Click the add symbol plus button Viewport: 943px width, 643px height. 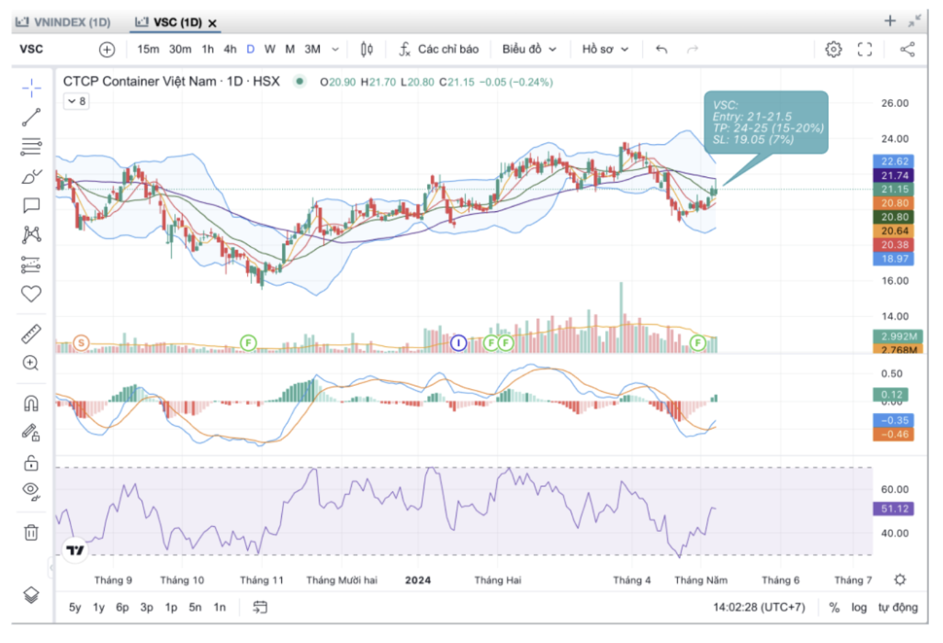107,49
